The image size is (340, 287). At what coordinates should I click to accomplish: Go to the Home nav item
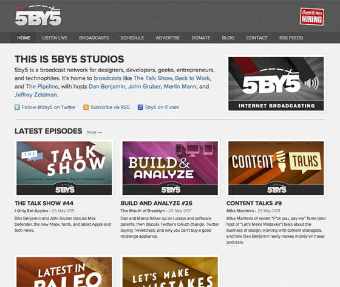click(24, 38)
